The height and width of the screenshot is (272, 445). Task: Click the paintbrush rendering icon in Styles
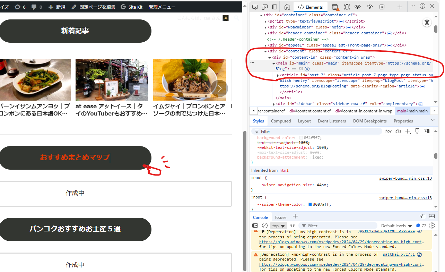point(417,131)
